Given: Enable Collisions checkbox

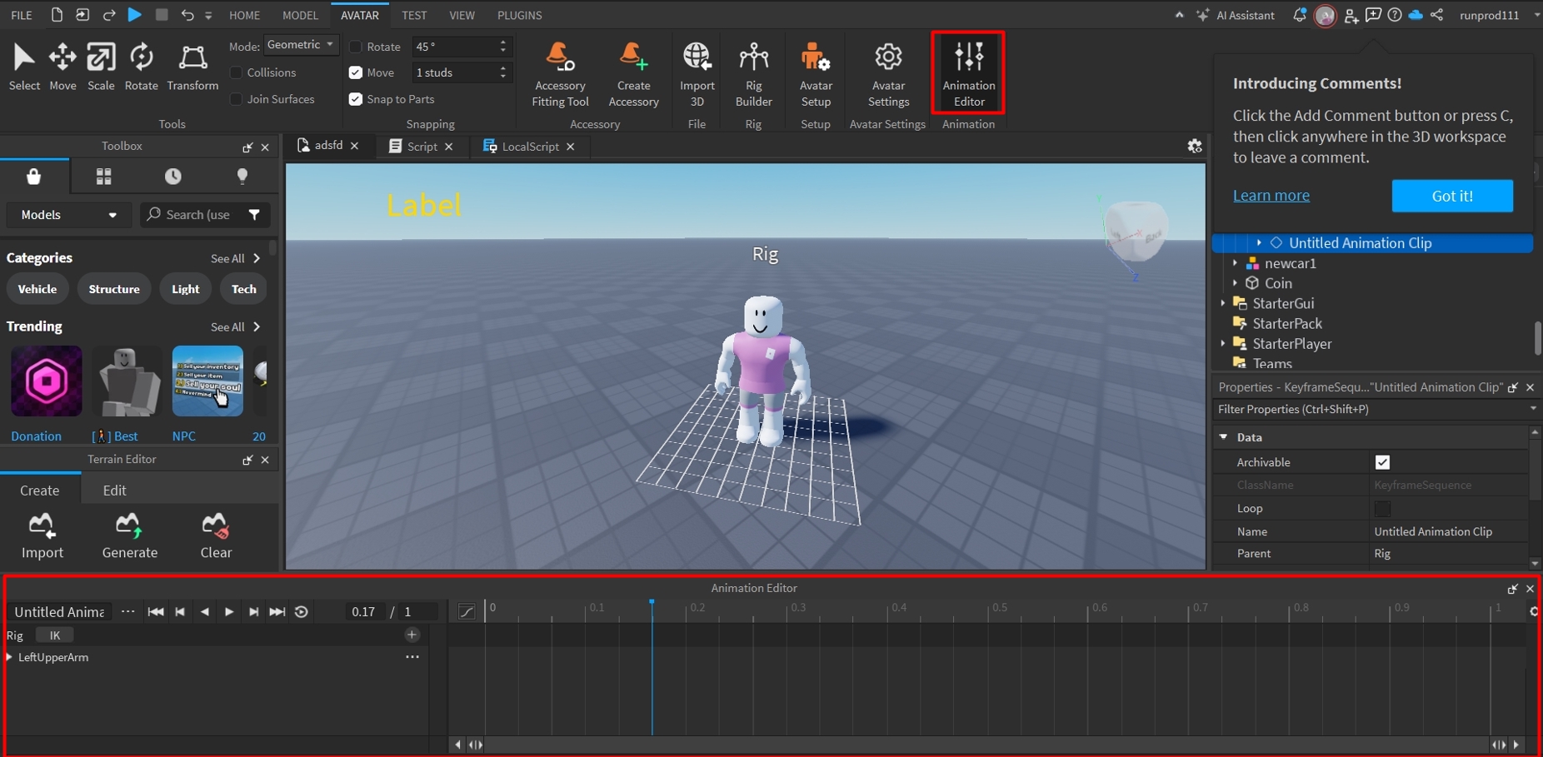Looking at the screenshot, I should click(236, 72).
